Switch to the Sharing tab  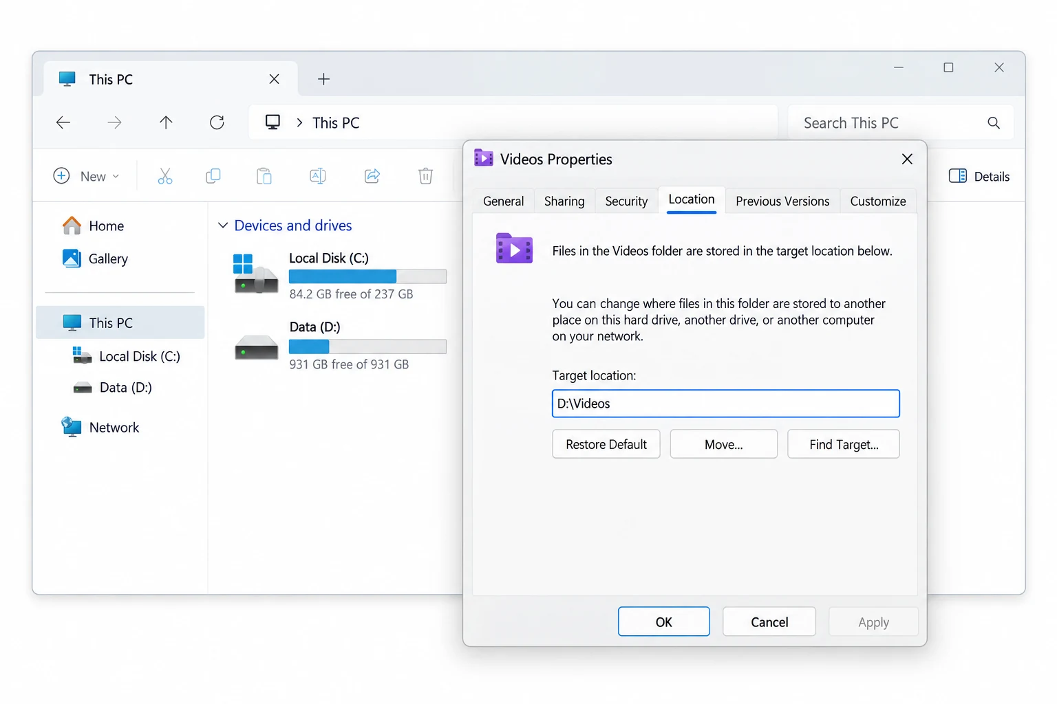(564, 201)
